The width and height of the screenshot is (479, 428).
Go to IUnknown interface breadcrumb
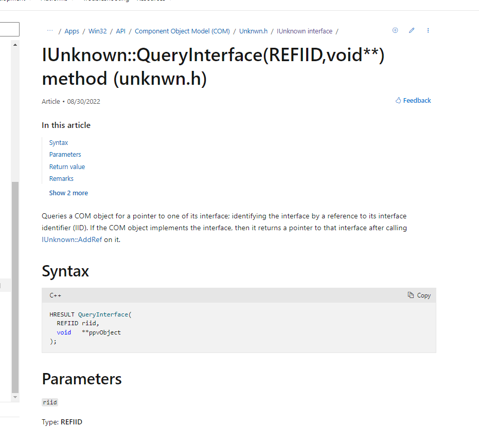pos(305,31)
